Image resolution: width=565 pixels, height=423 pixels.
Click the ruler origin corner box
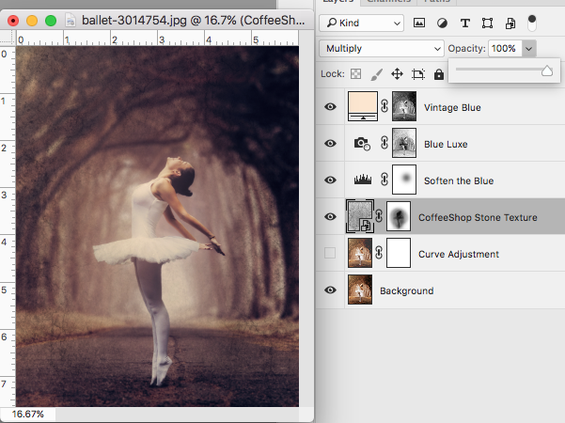tap(8, 38)
